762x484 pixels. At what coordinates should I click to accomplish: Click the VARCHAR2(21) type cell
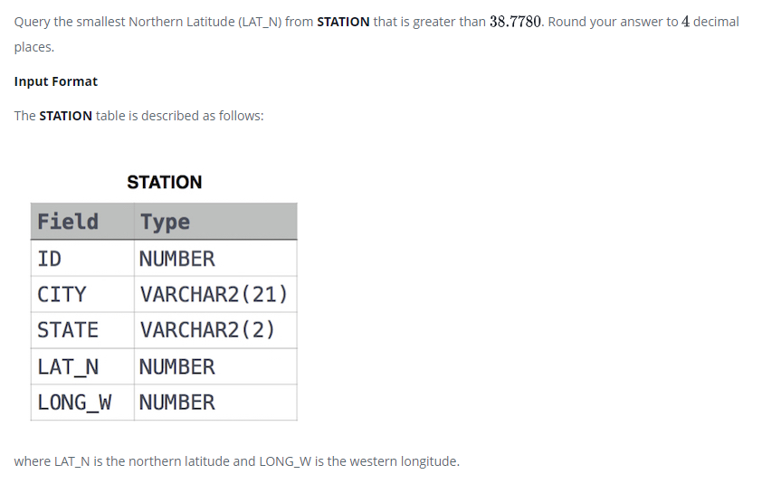215,295
